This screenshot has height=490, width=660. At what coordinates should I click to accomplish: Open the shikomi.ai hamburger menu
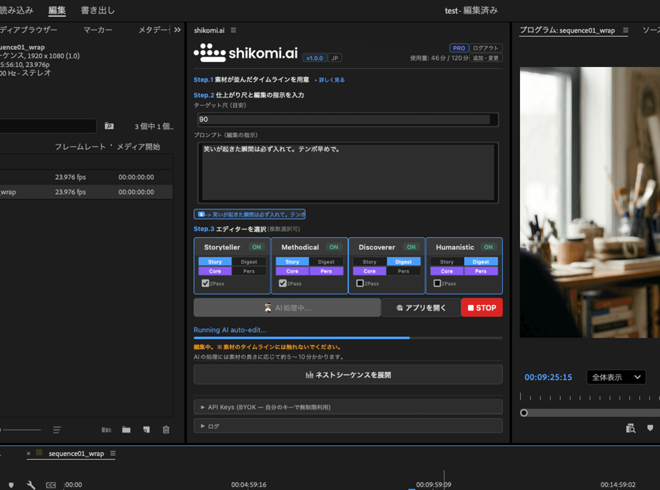(233, 30)
